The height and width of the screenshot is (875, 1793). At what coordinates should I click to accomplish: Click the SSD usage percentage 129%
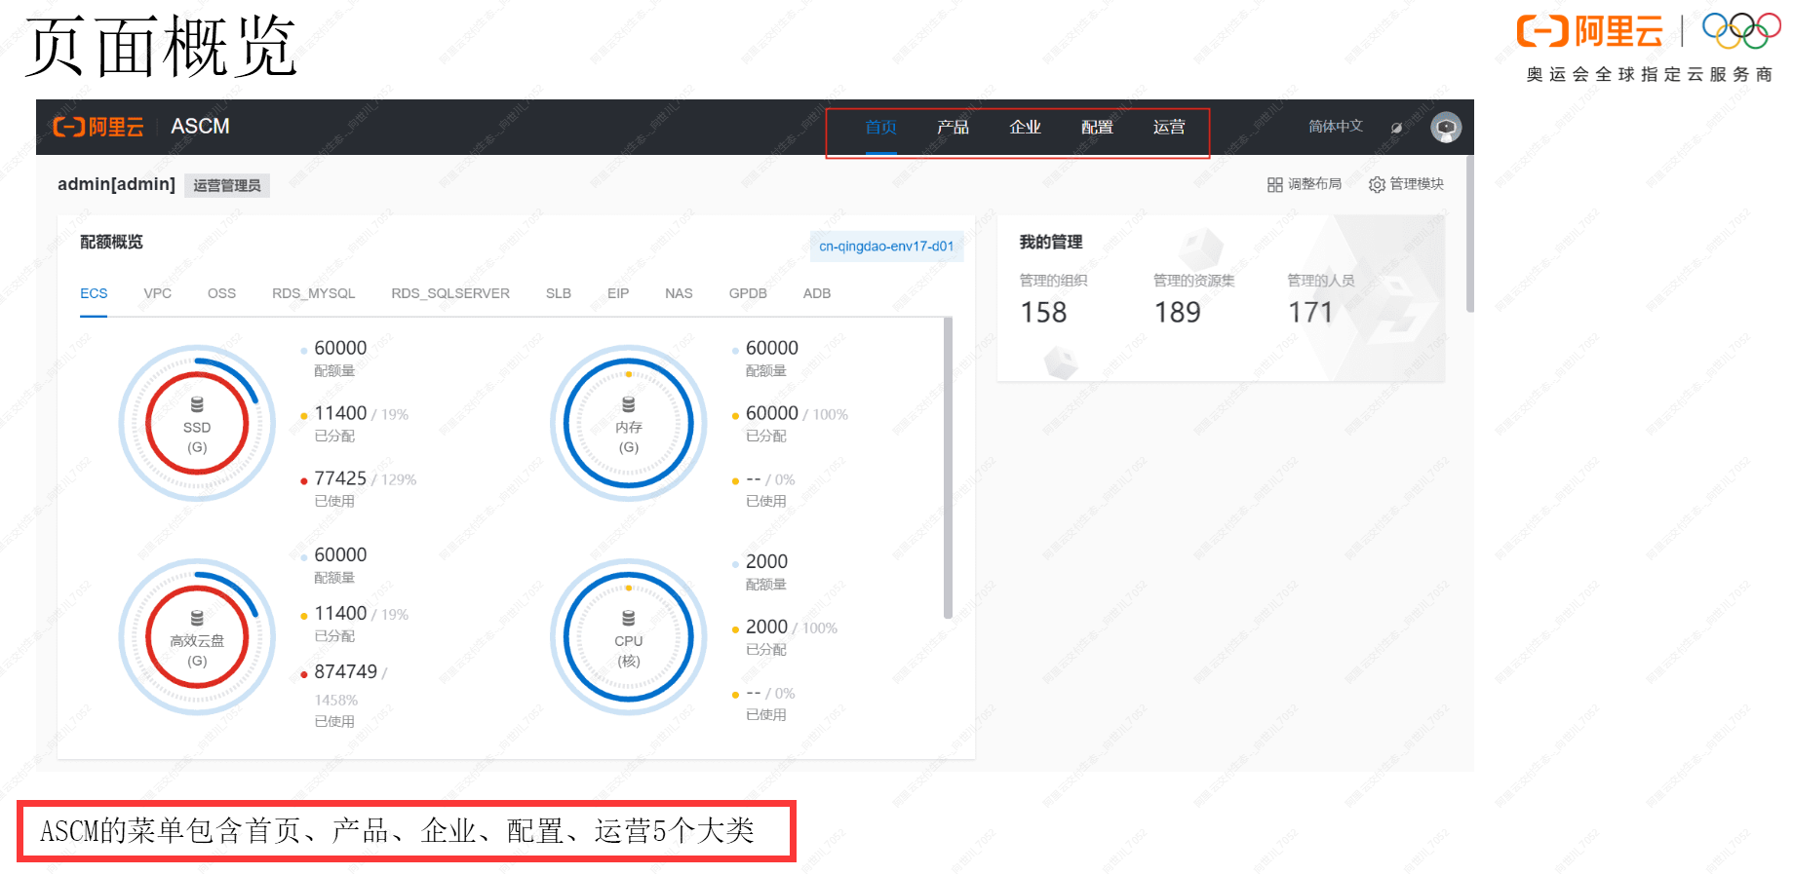[399, 479]
